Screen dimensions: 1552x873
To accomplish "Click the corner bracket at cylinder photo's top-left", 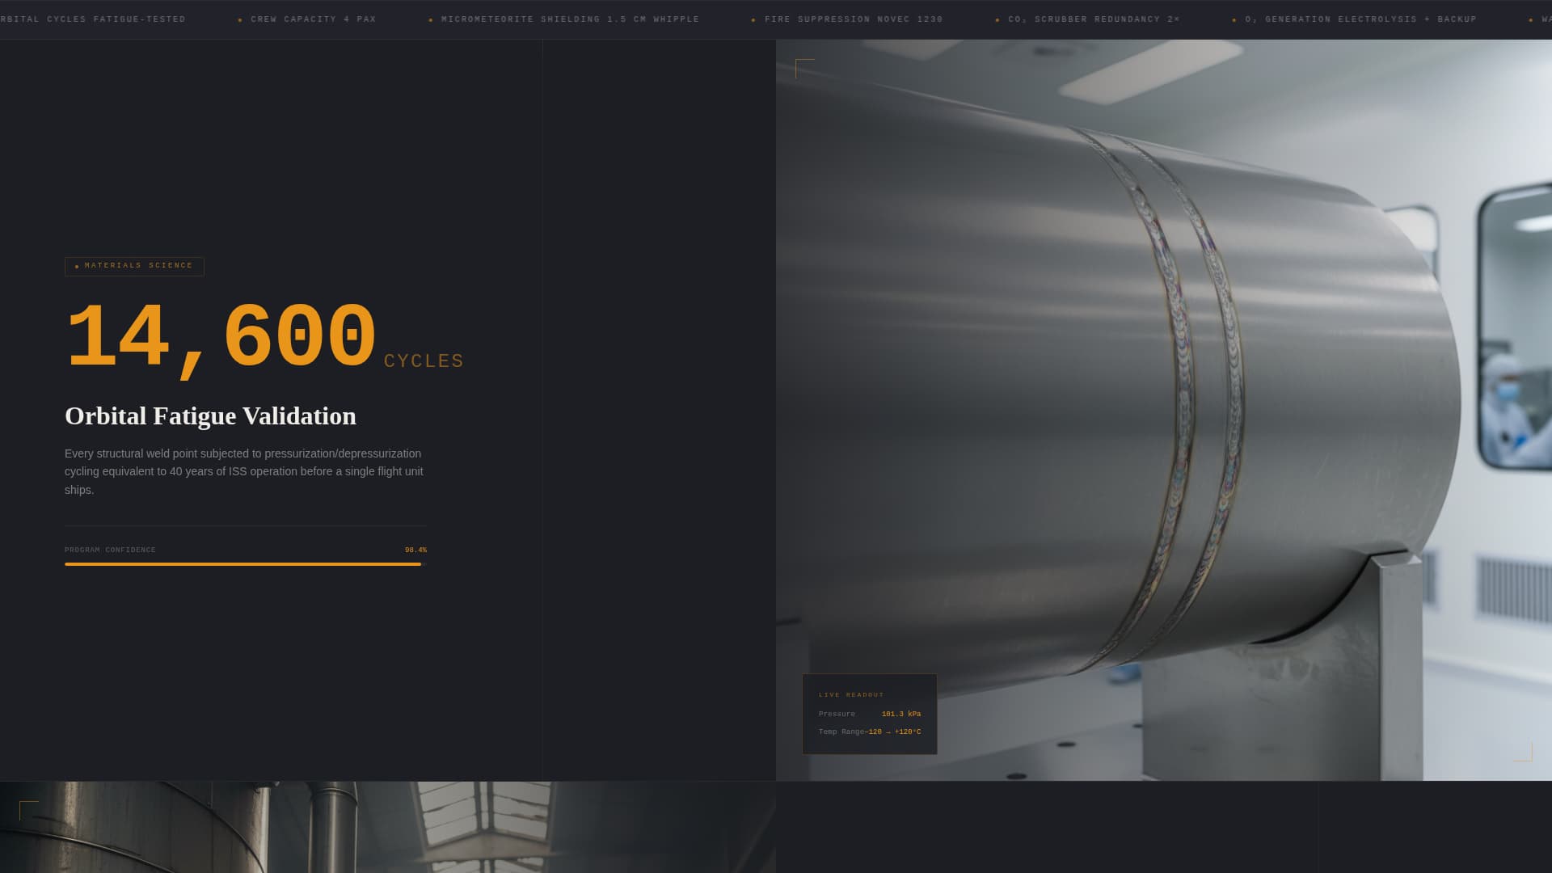I will [x=804, y=68].
